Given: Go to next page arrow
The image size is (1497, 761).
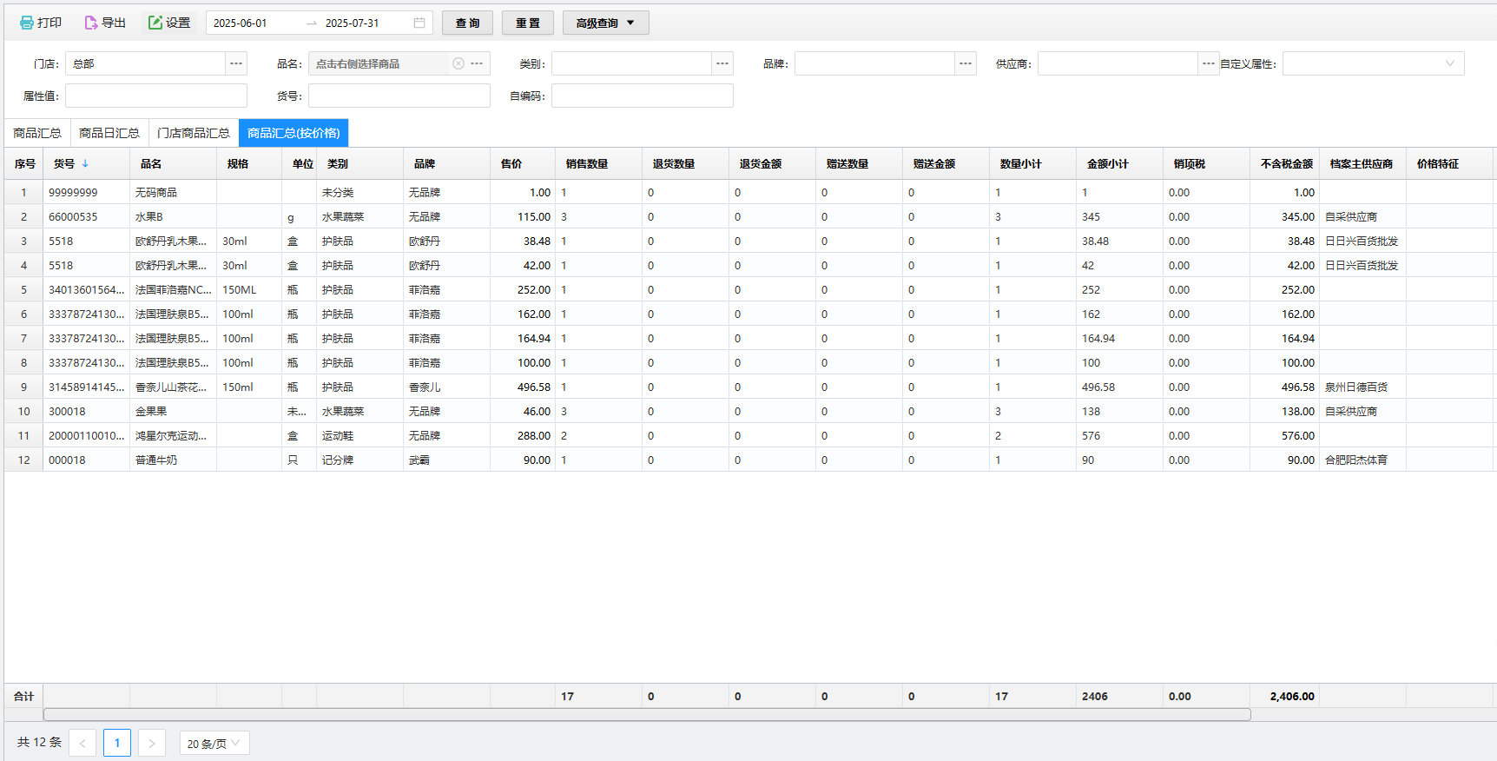Looking at the screenshot, I should (x=152, y=743).
